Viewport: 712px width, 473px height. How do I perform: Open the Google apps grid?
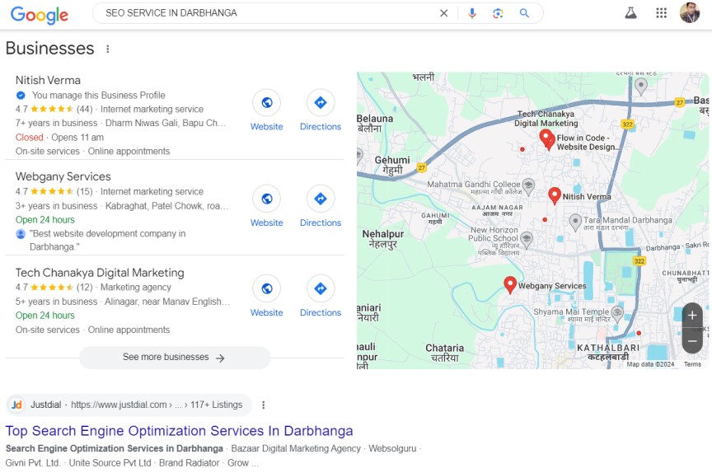click(x=661, y=12)
